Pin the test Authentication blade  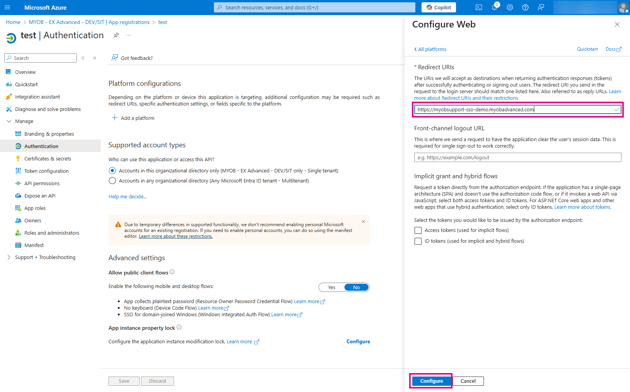(x=116, y=35)
